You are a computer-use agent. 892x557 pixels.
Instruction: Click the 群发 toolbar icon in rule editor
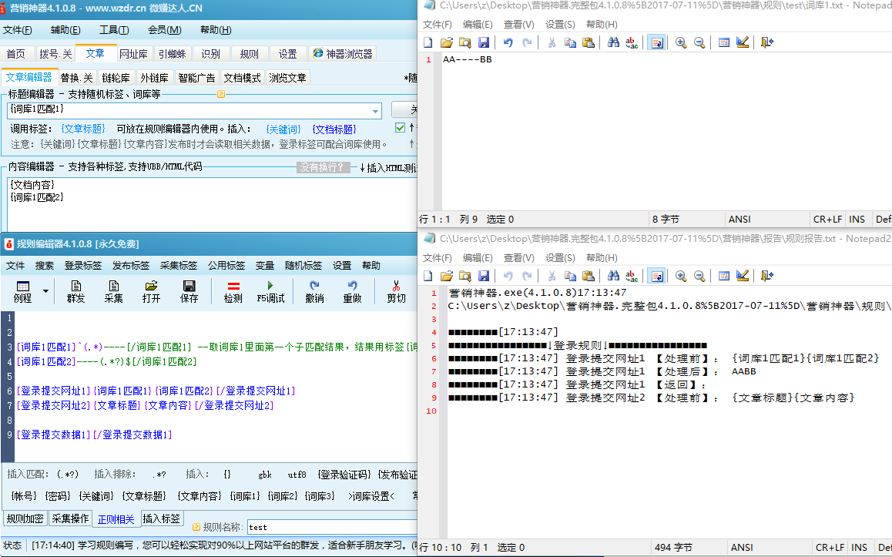[x=75, y=290]
